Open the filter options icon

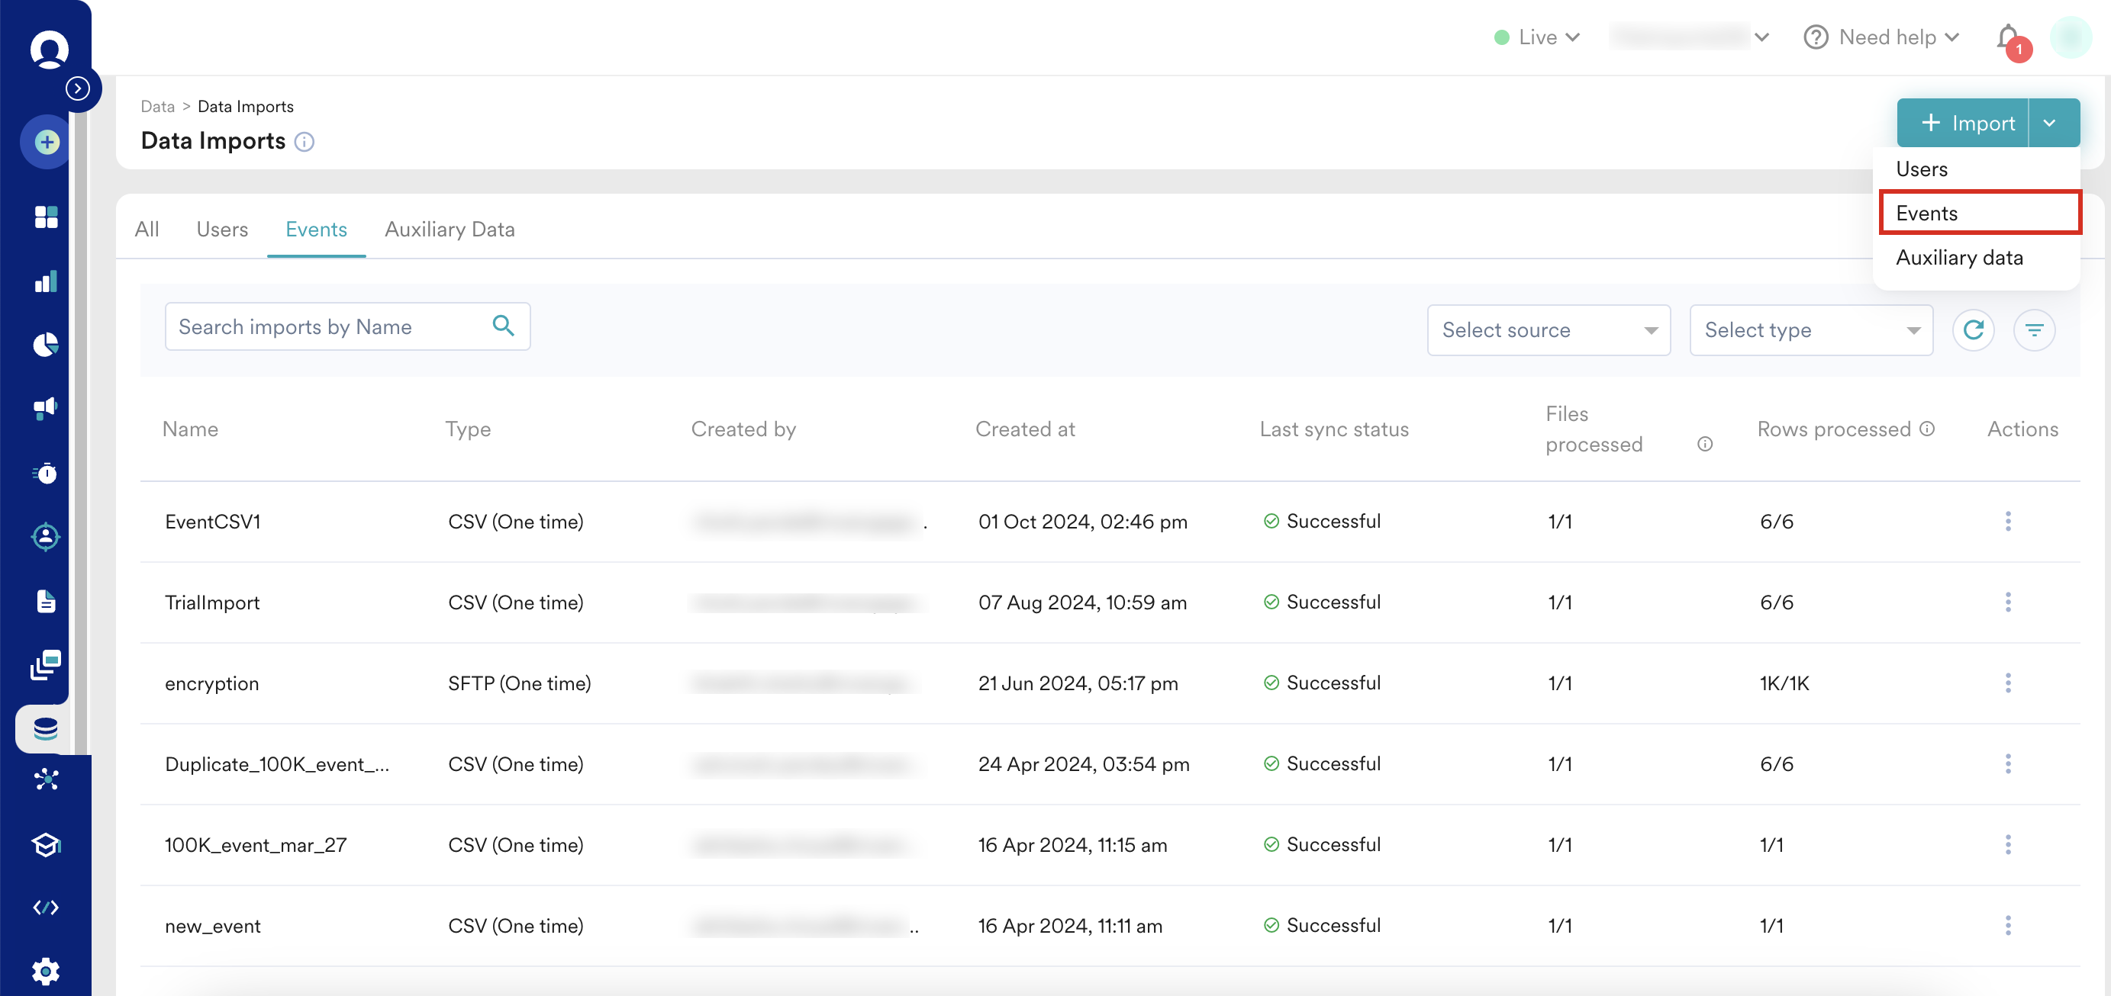(x=2033, y=330)
